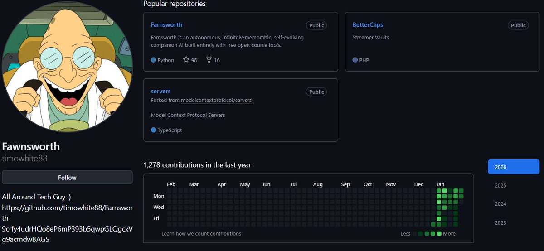
Task: Click the TypeScript language color dot
Action: (x=154, y=130)
